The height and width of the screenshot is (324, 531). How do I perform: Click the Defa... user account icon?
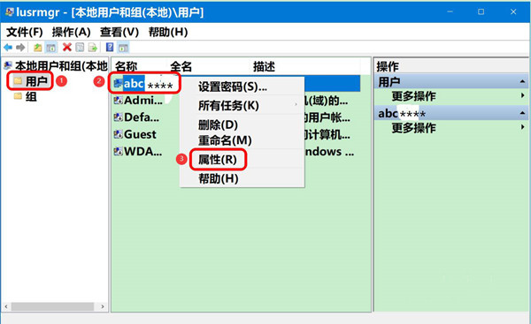pyautogui.click(x=119, y=117)
